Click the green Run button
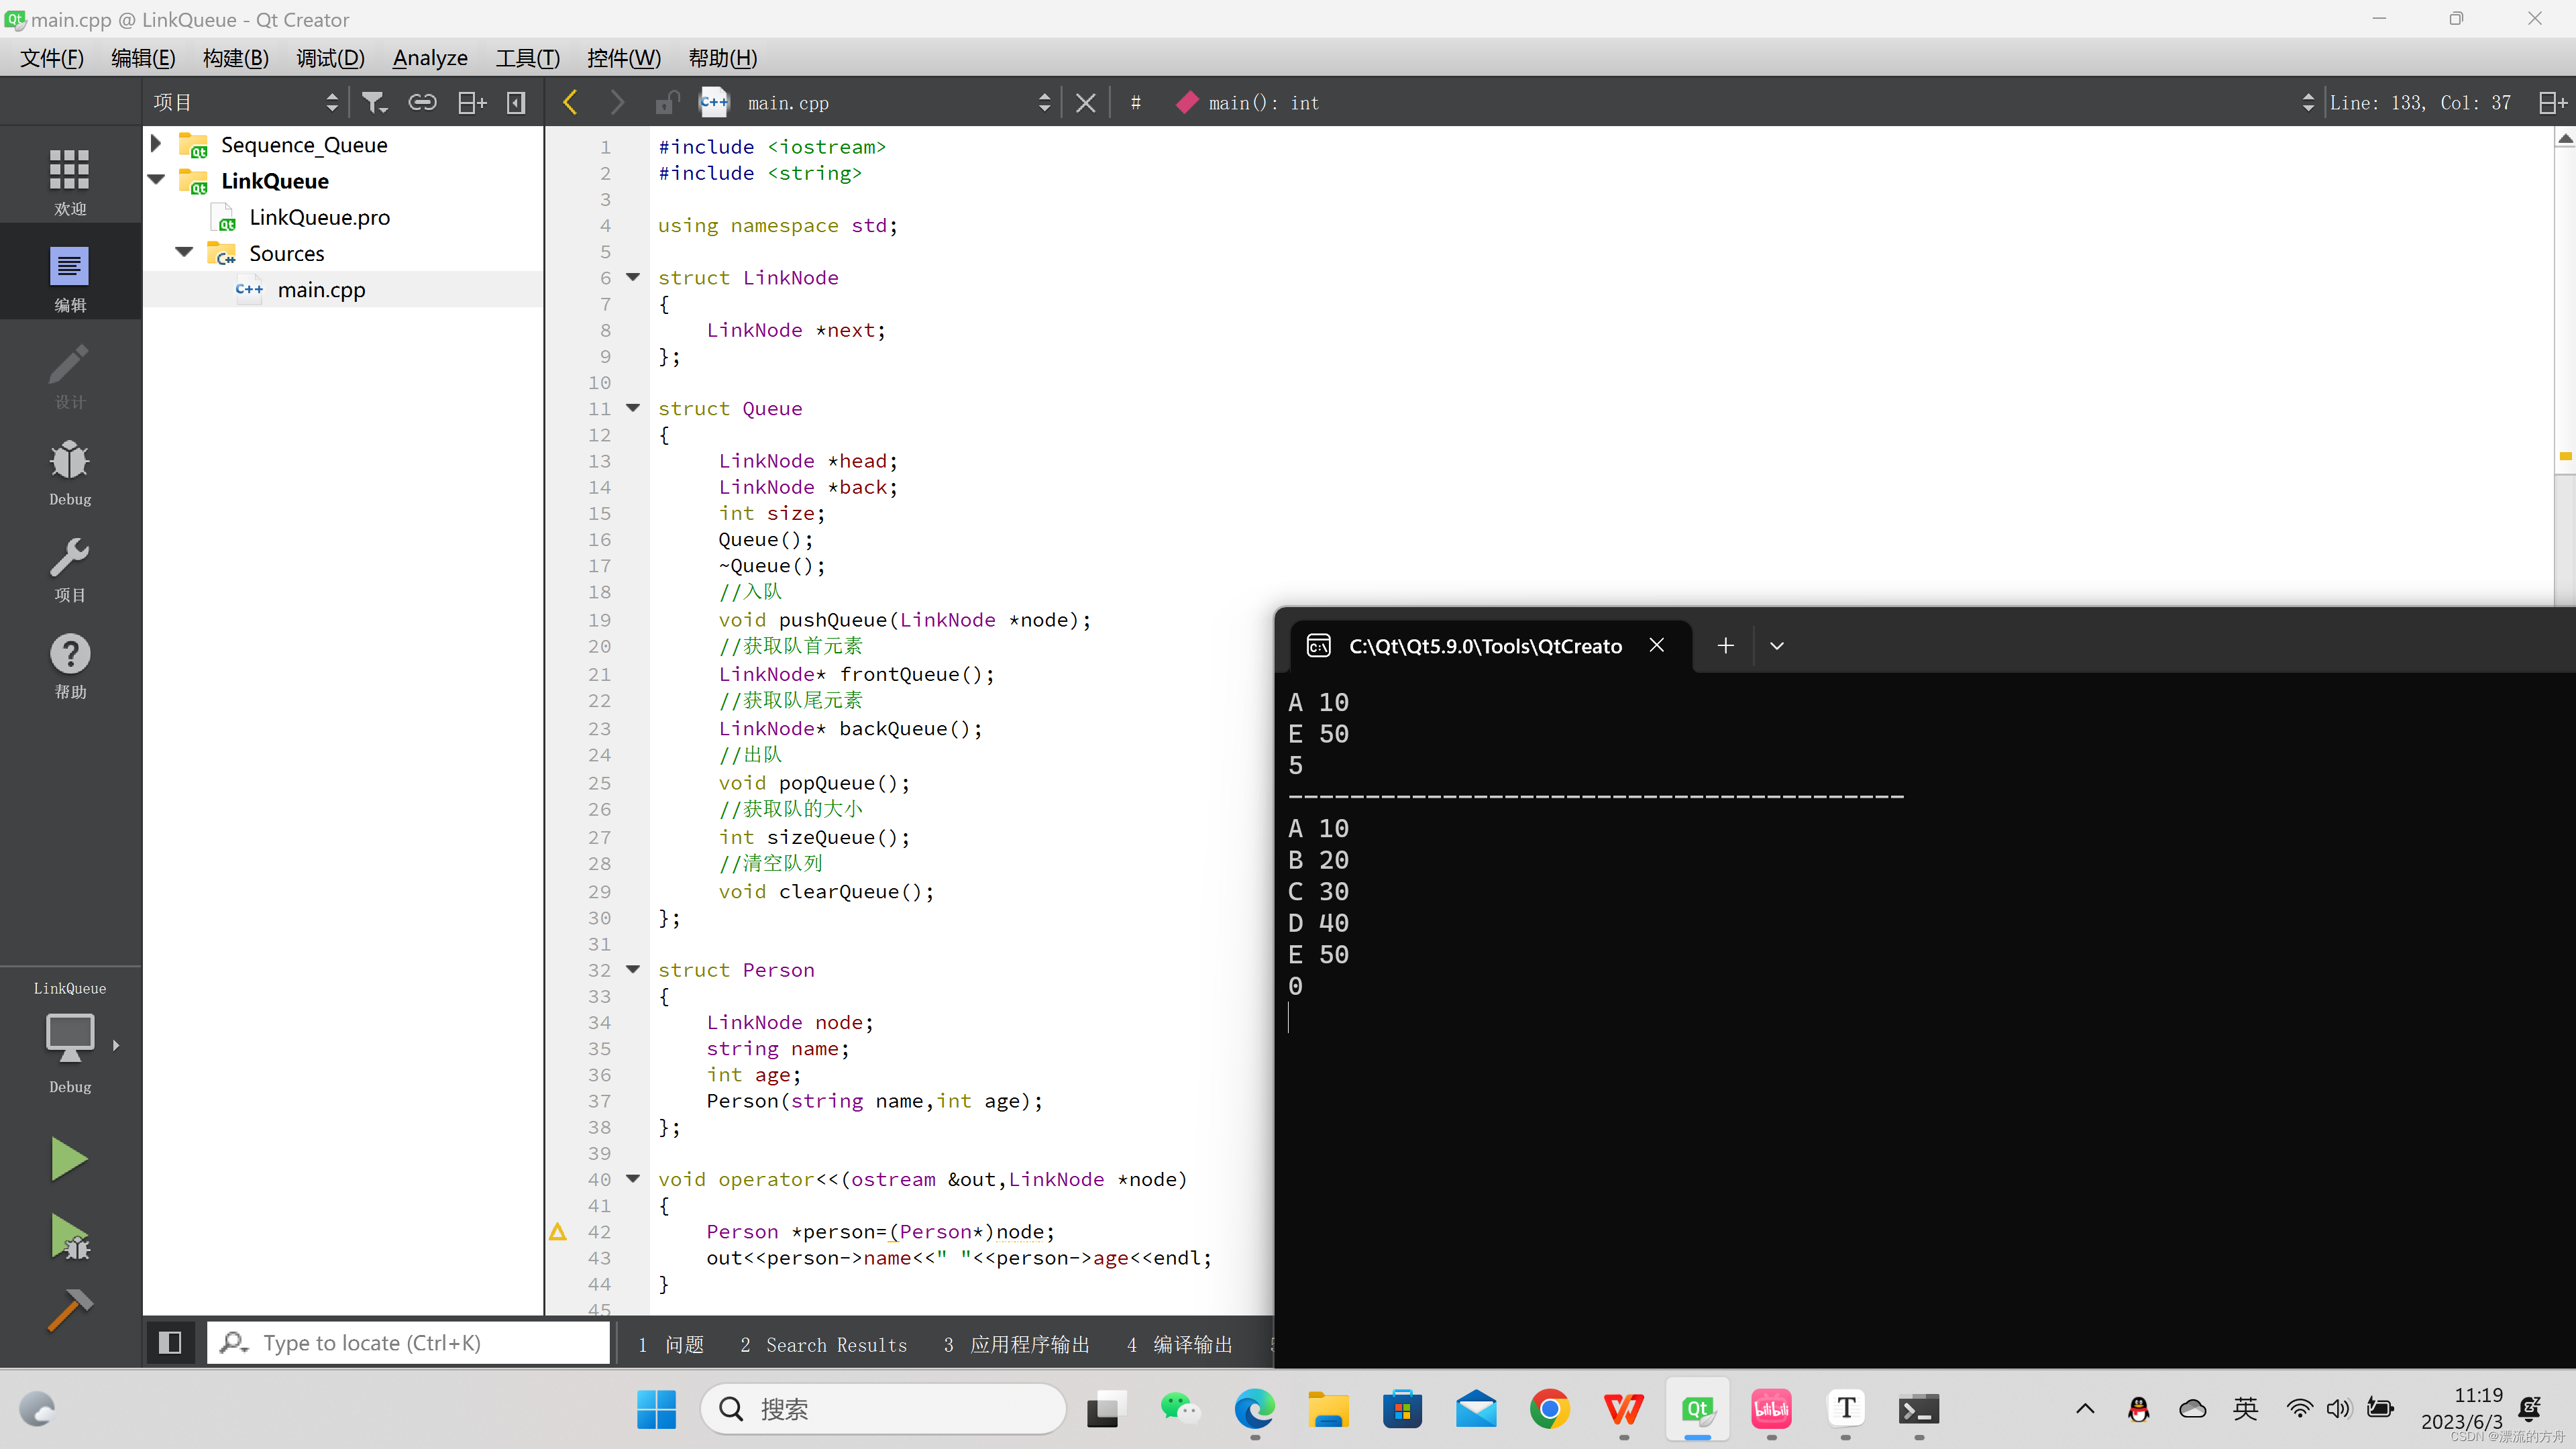This screenshot has width=2576, height=1449. point(69,1160)
